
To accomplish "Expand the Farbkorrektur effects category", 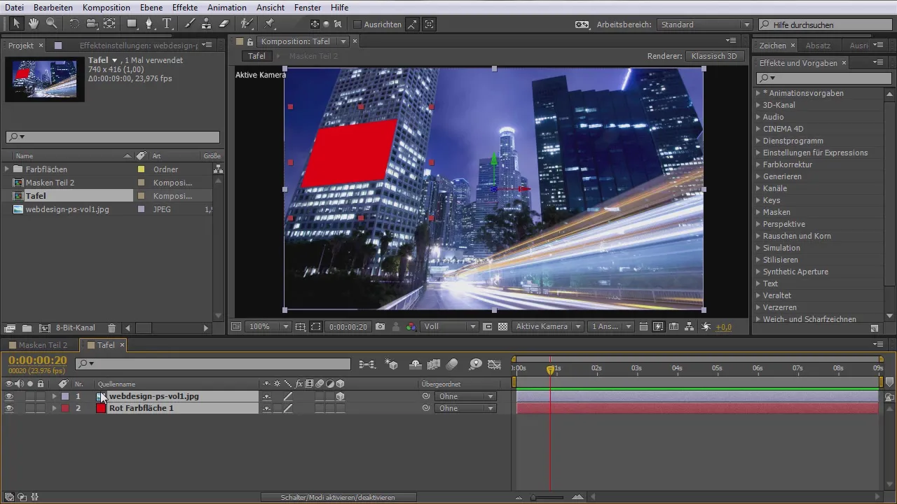I will coord(758,164).
